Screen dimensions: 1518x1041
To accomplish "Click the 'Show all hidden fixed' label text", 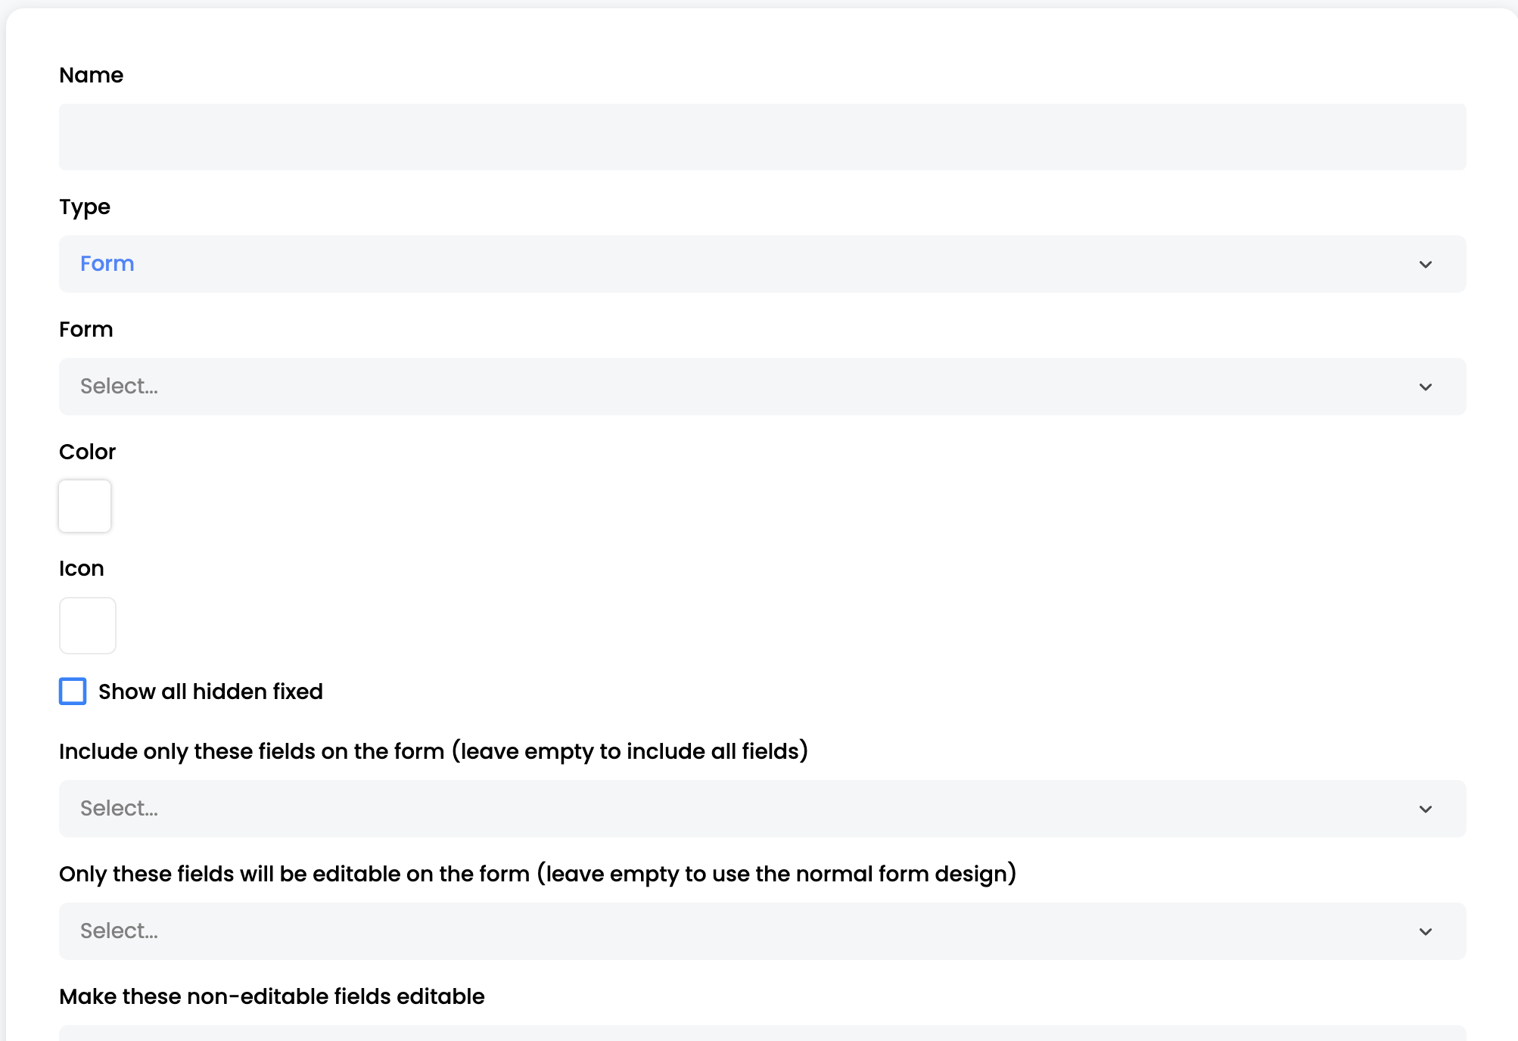I will pyautogui.click(x=210, y=691).
